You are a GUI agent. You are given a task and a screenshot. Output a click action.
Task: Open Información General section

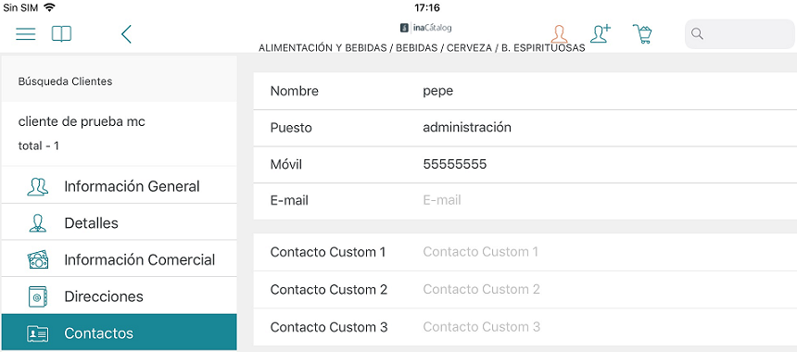[120, 186]
